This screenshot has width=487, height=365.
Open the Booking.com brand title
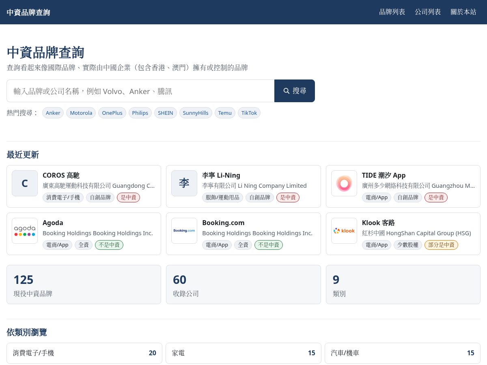tap(223, 223)
